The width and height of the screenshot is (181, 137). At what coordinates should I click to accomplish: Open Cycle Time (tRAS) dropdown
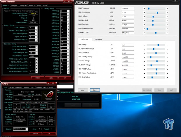click(x=36, y=37)
